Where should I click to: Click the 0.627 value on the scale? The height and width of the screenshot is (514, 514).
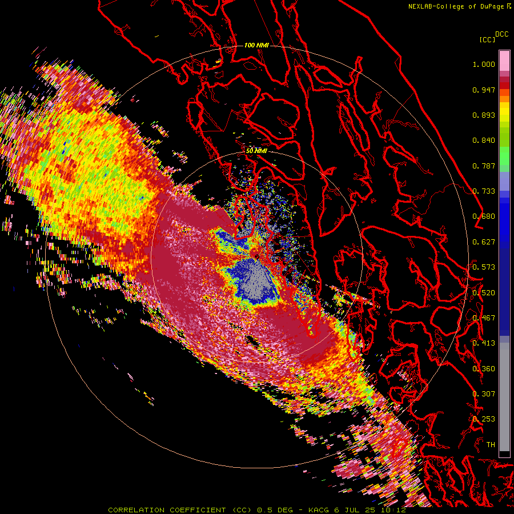[484, 242]
